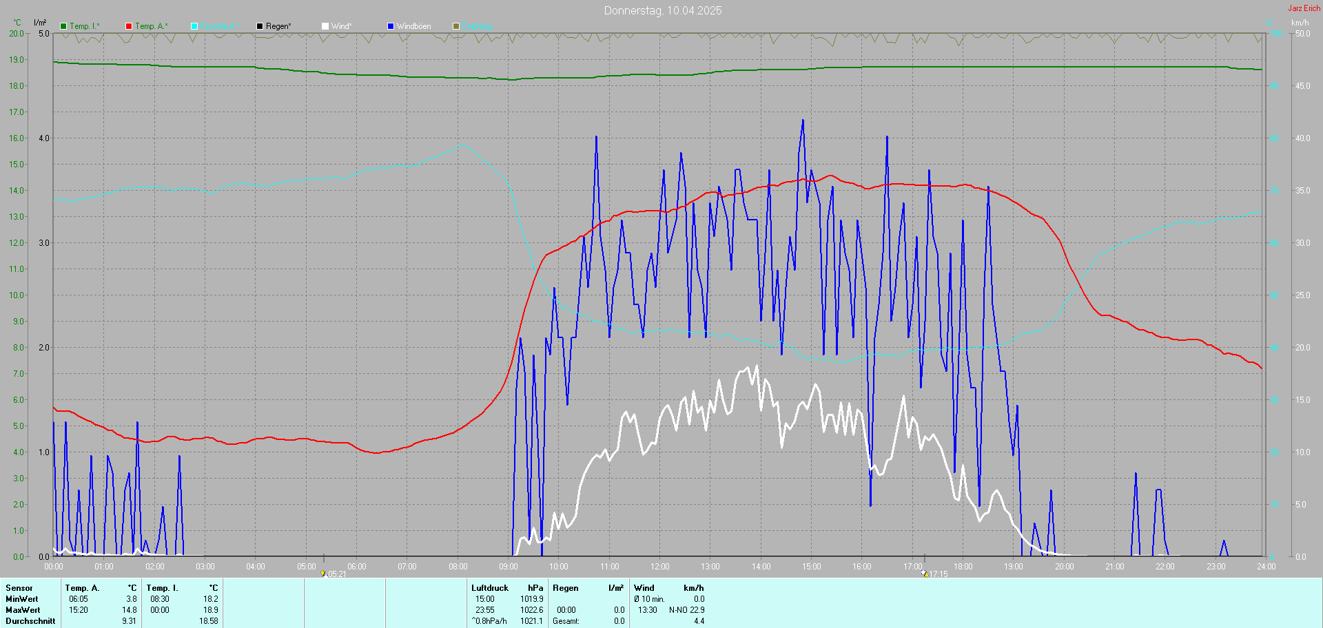Click the 18:00 time axis label
This screenshot has width=1323, height=628.
(x=963, y=567)
